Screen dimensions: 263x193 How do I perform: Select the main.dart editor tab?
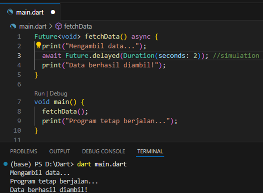click(x=30, y=12)
